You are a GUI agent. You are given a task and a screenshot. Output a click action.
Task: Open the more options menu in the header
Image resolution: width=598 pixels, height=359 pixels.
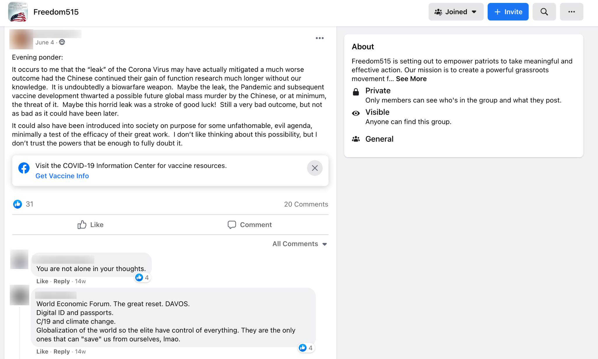571,12
